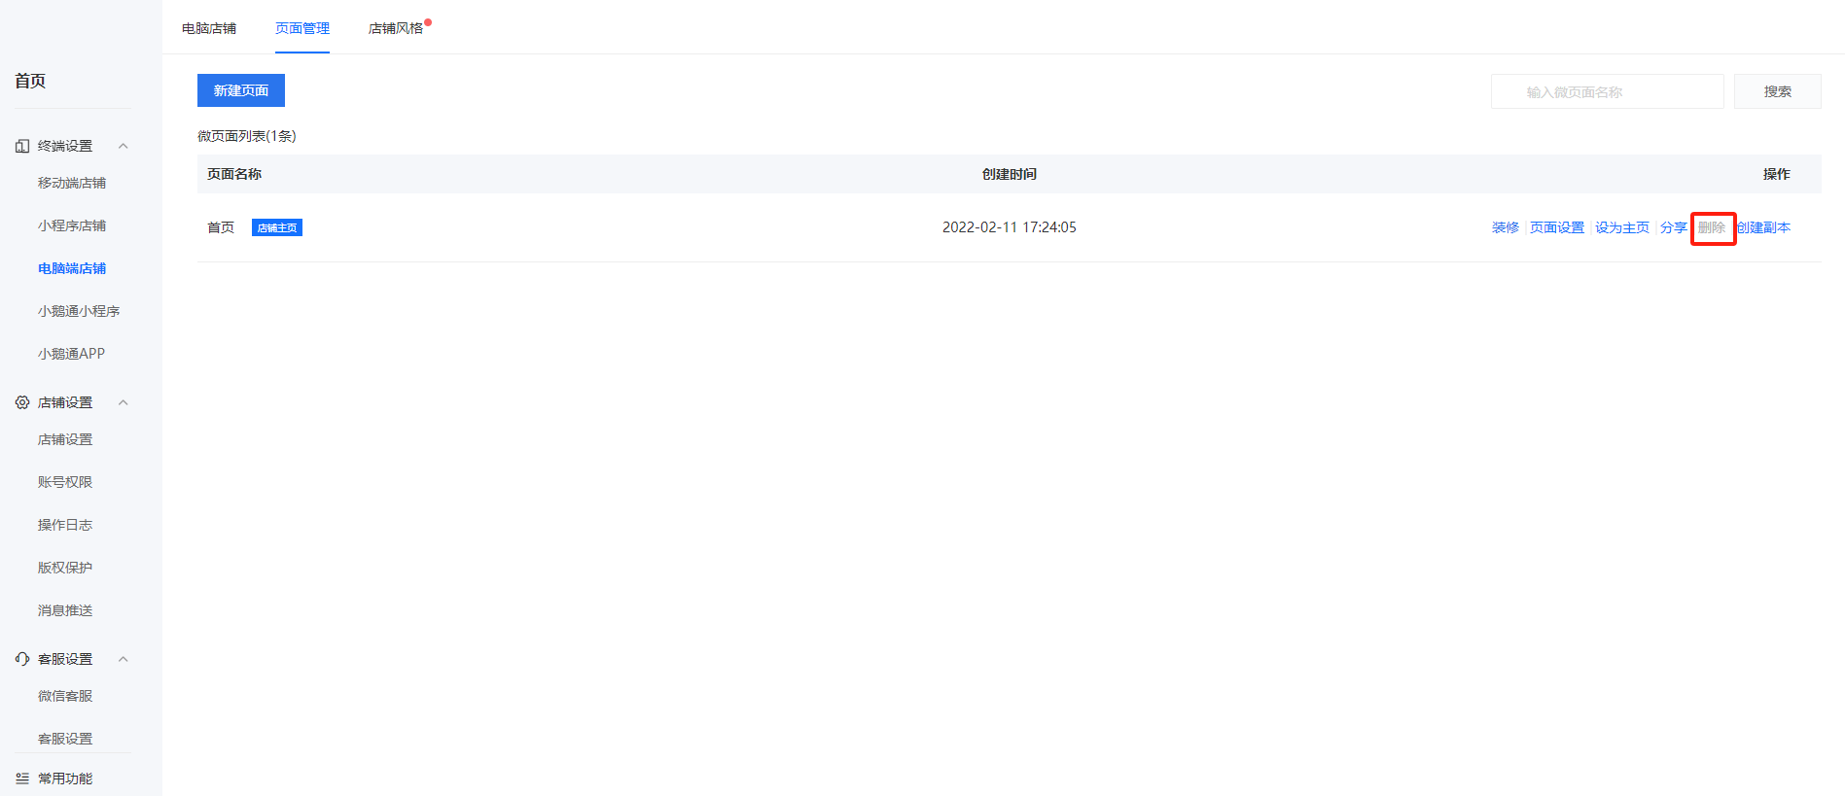Click the 操作 column header
Viewport: 1845px width, 796px height.
tap(1777, 174)
